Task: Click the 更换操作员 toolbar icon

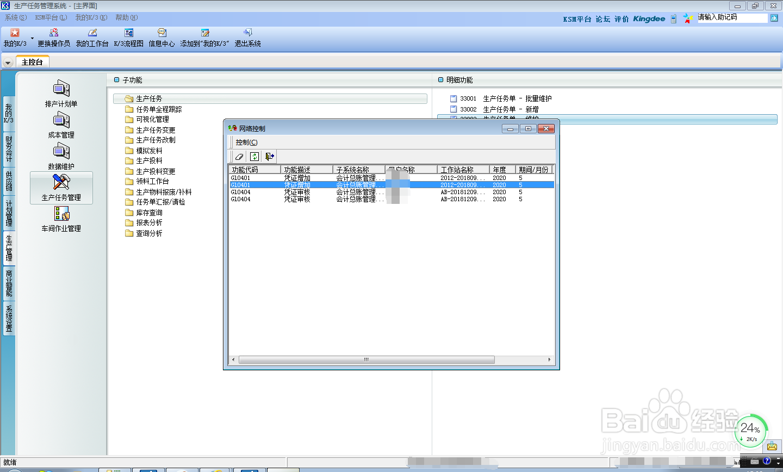Action: [54, 38]
